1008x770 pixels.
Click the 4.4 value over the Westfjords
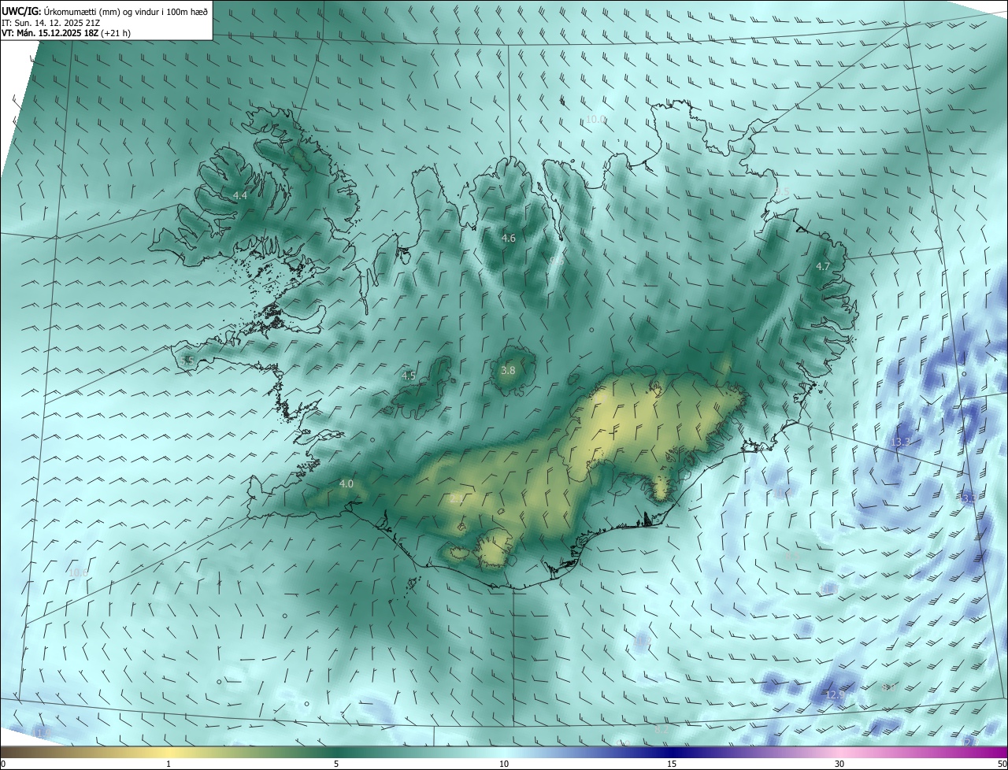point(239,195)
